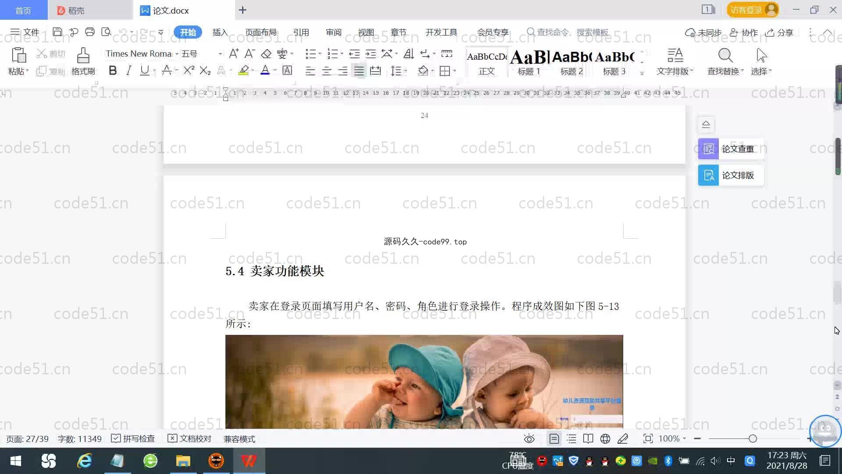This screenshot has width=842, height=474.
Task: Toggle Underline formatting
Action: (144, 70)
